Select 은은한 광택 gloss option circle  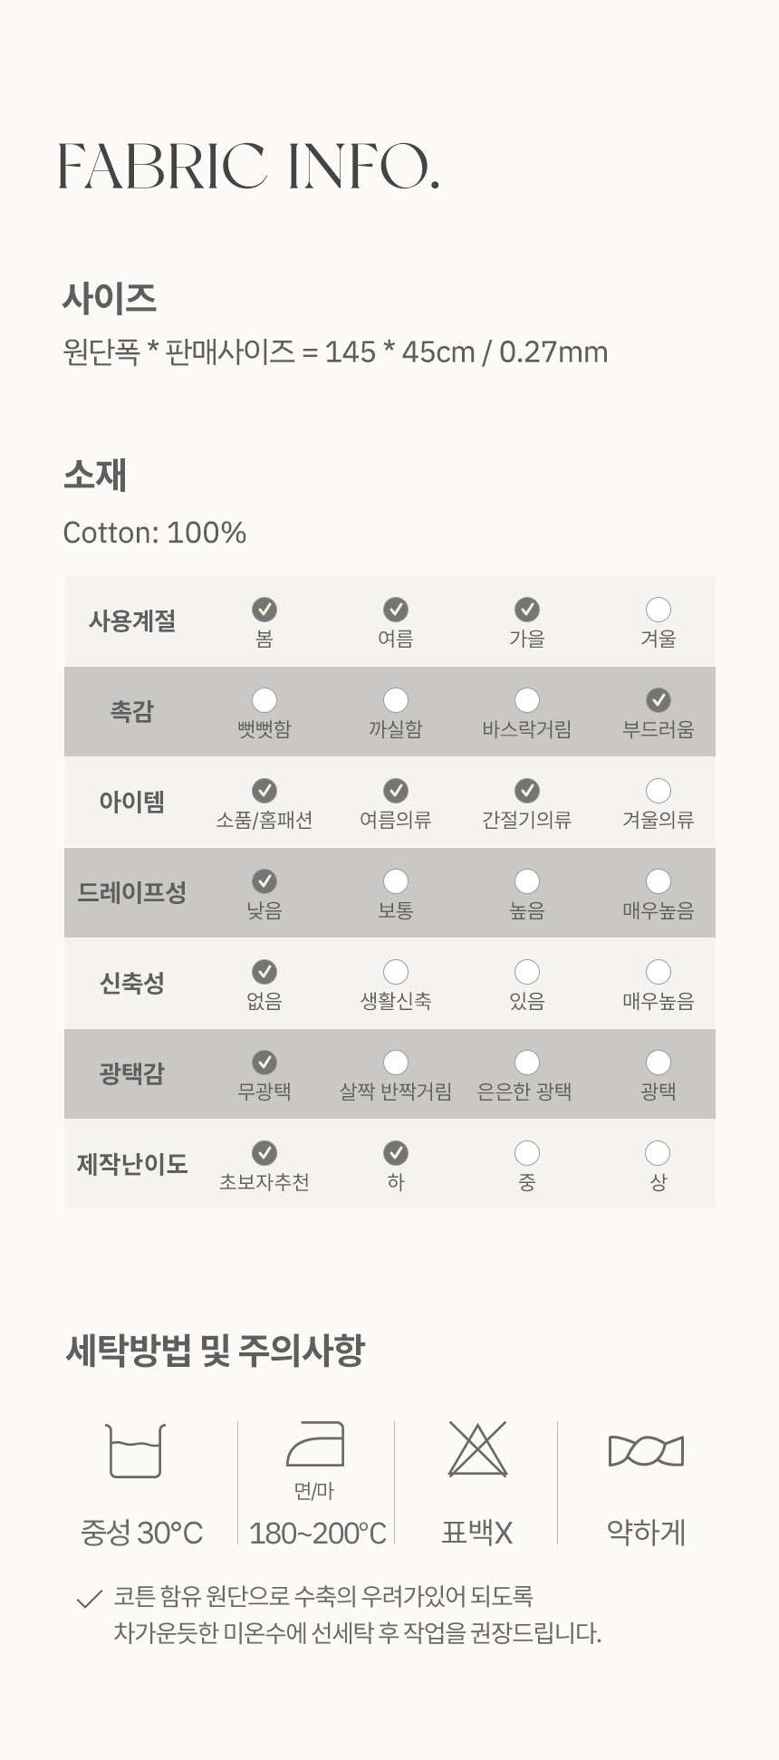tap(527, 1063)
